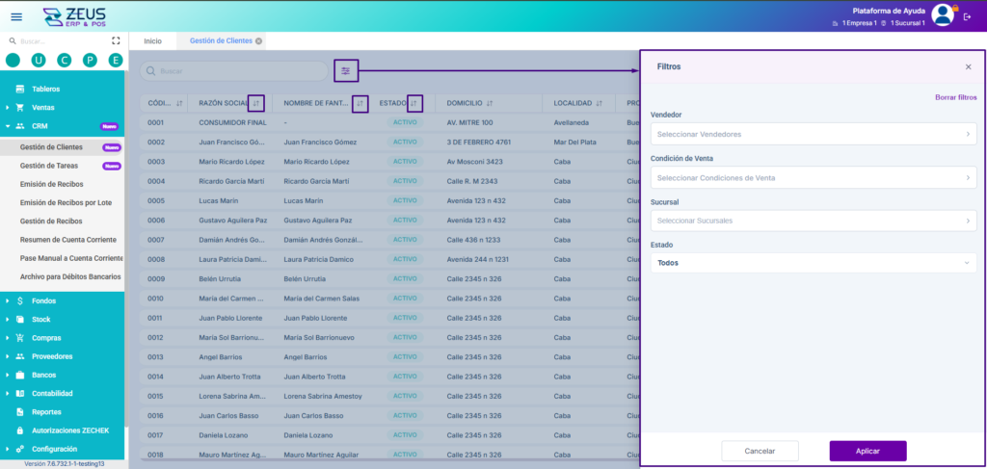
Task: Open Seleccionar Condiciones de Venta selector
Action: (x=814, y=178)
